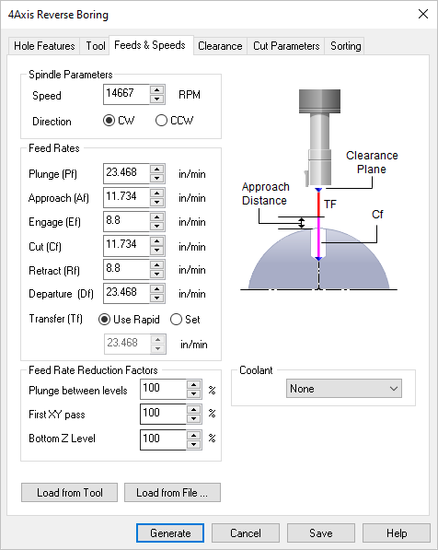Increase Bottom Z Level percent

[194, 435]
